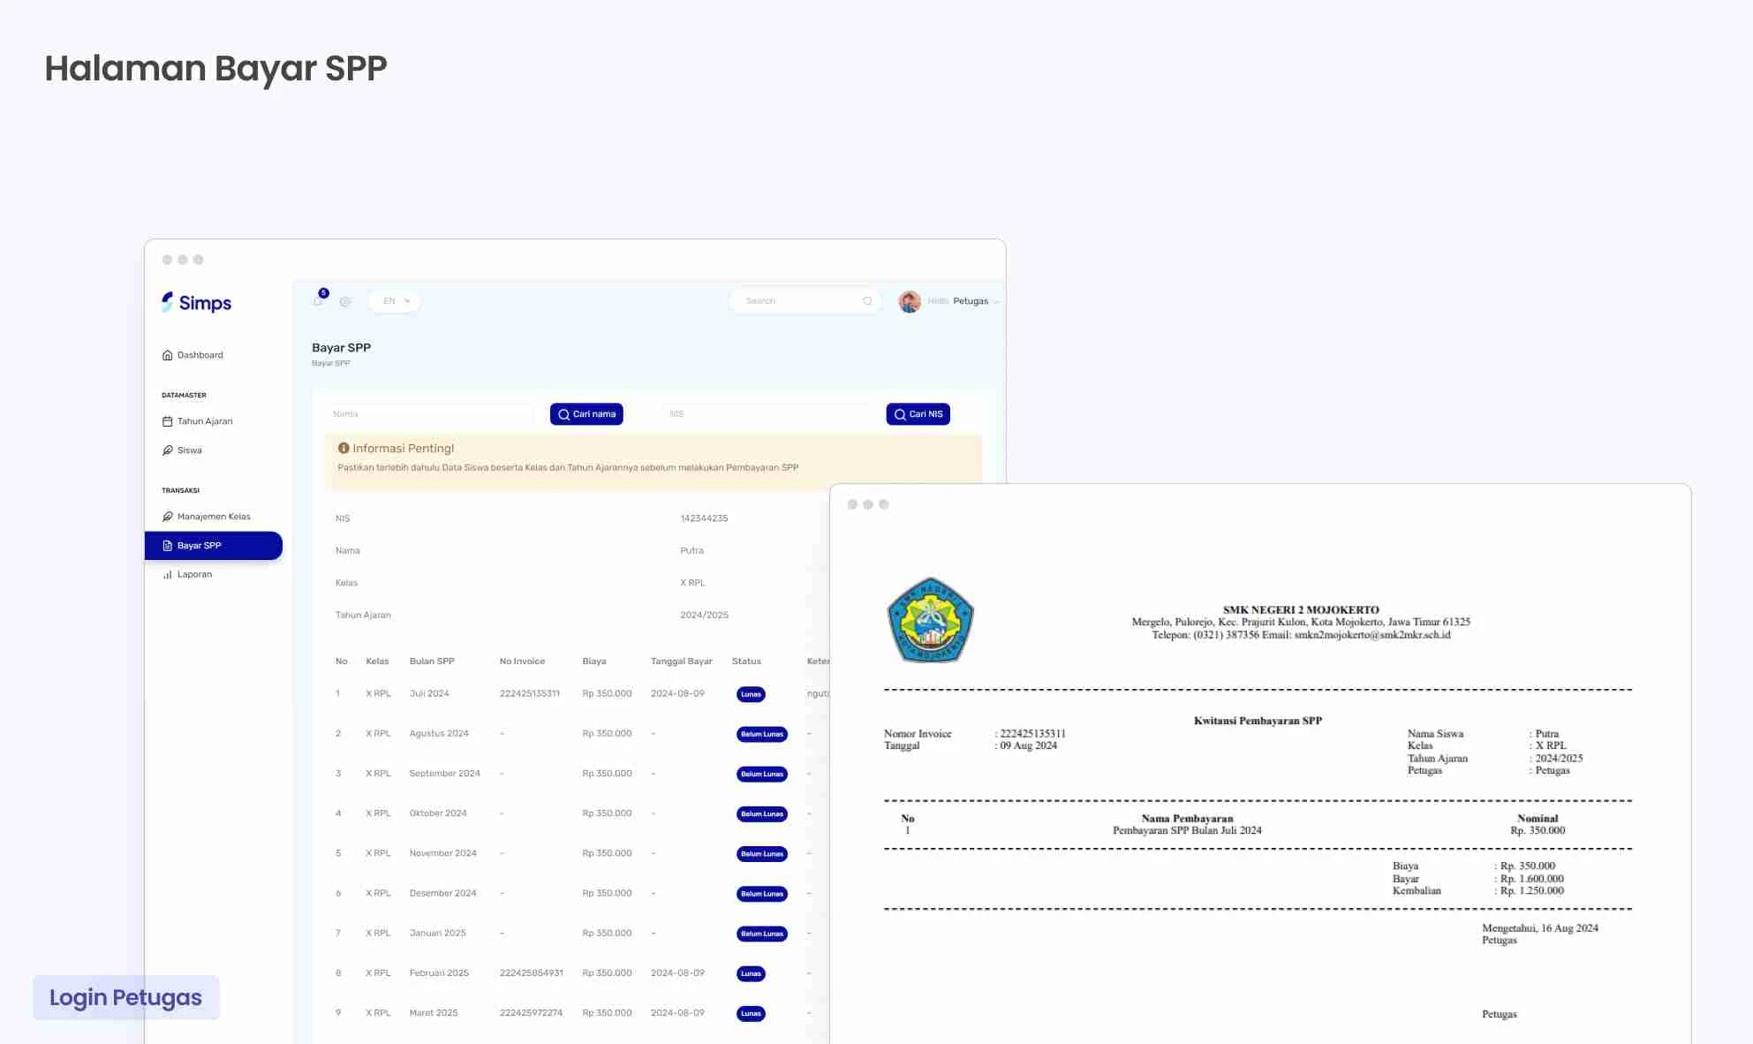Click Belum Lunas badge for November 2024
Screen dimensions: 1753x1044
(x=761, y=854)
